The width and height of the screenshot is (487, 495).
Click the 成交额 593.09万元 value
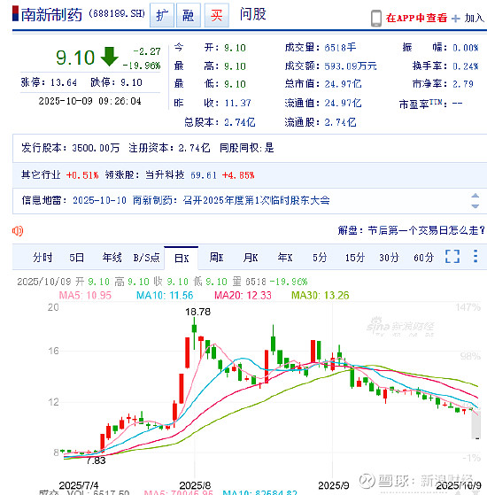click(x=351, y=66)
